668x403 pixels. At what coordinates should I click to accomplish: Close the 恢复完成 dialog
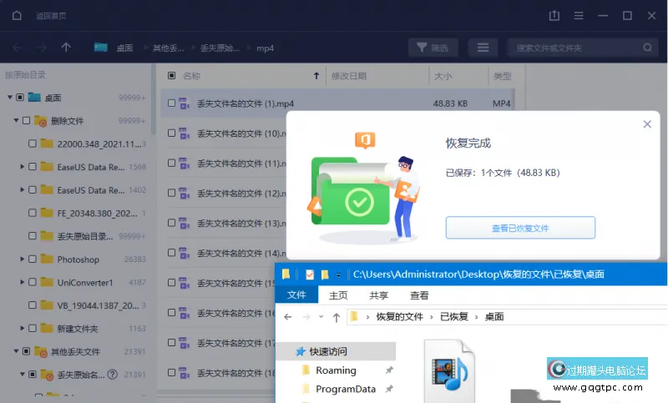tap(647, 124)
